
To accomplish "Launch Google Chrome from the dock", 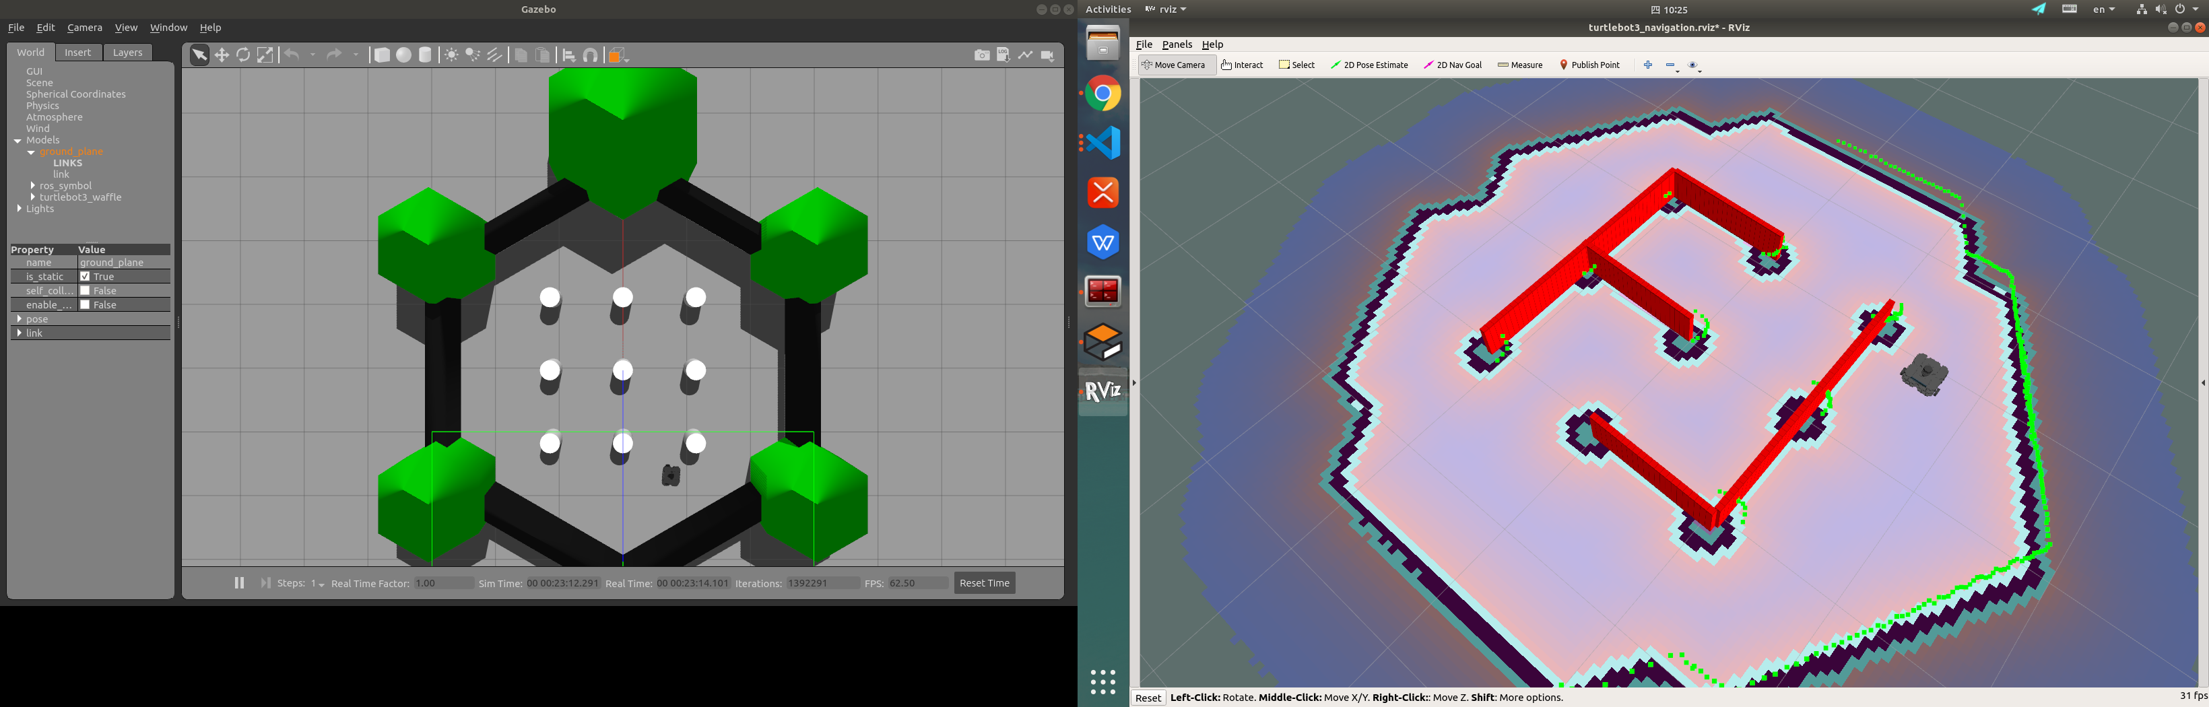I will pyautogui.click(x=1102, y=94).
